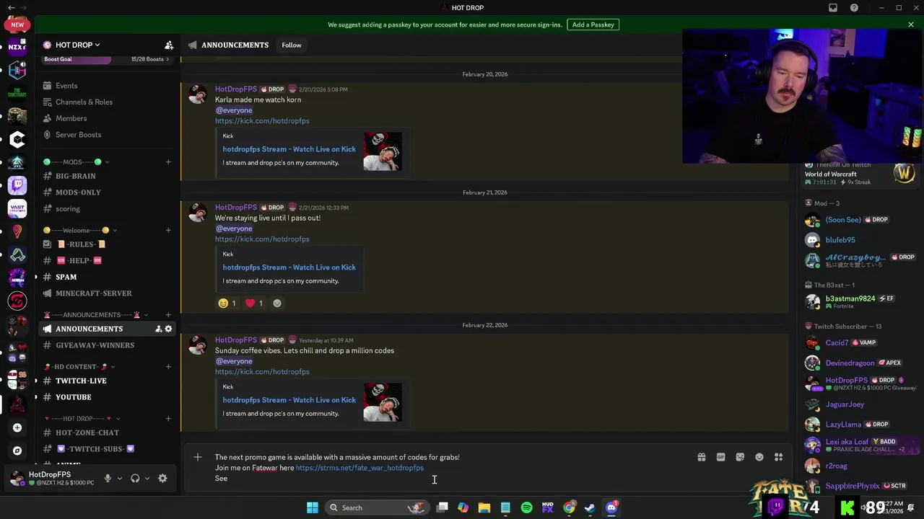This screenshot has width=924, height=519.
Task: Toggle microphone mute
Action: 108,478
